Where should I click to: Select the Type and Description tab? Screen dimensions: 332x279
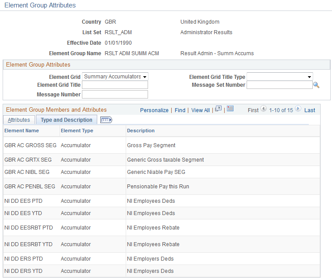[67, 120]
